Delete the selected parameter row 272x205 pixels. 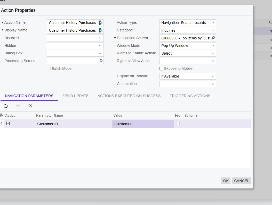tap(30, 106)
